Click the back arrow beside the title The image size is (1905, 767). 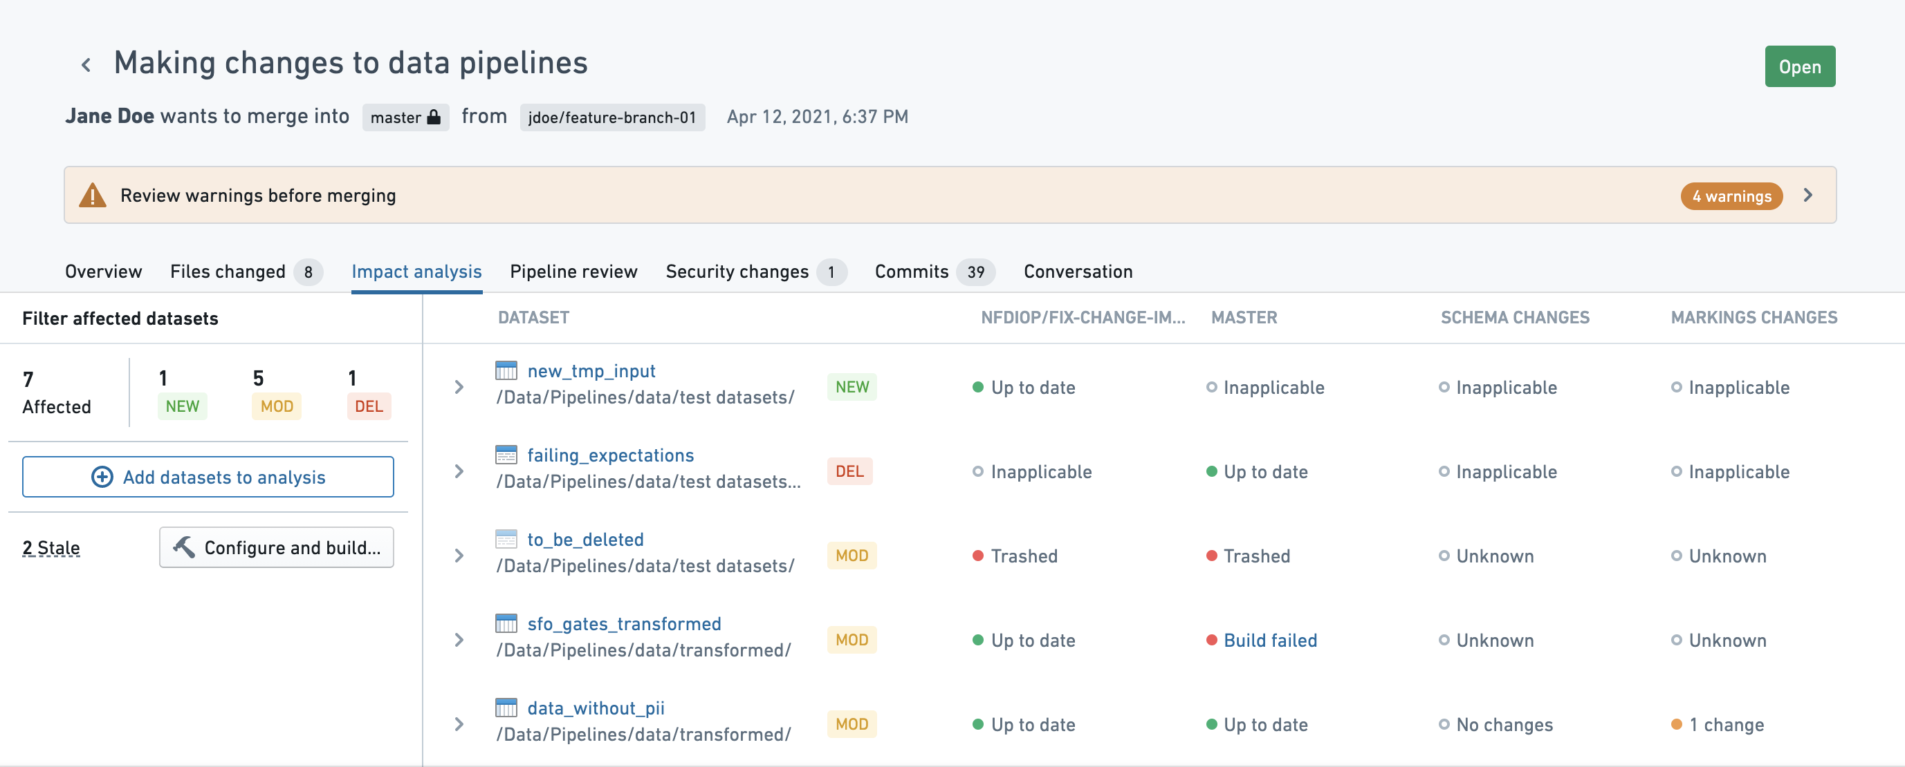point(86,65)
